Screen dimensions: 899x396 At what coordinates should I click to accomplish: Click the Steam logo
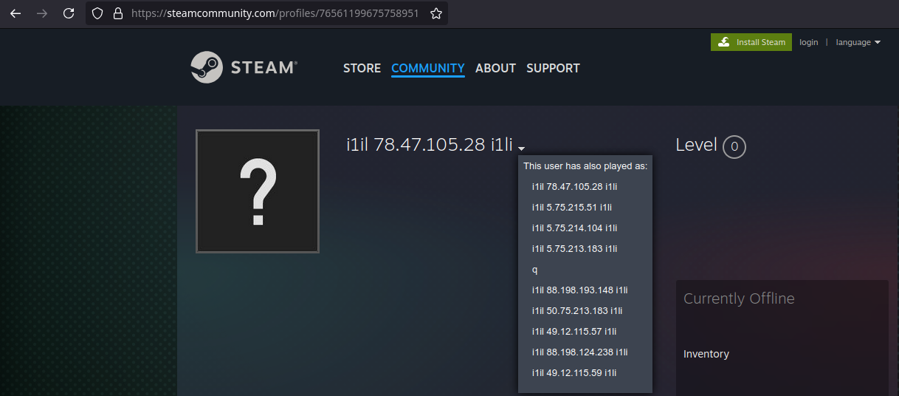point(244,67)
